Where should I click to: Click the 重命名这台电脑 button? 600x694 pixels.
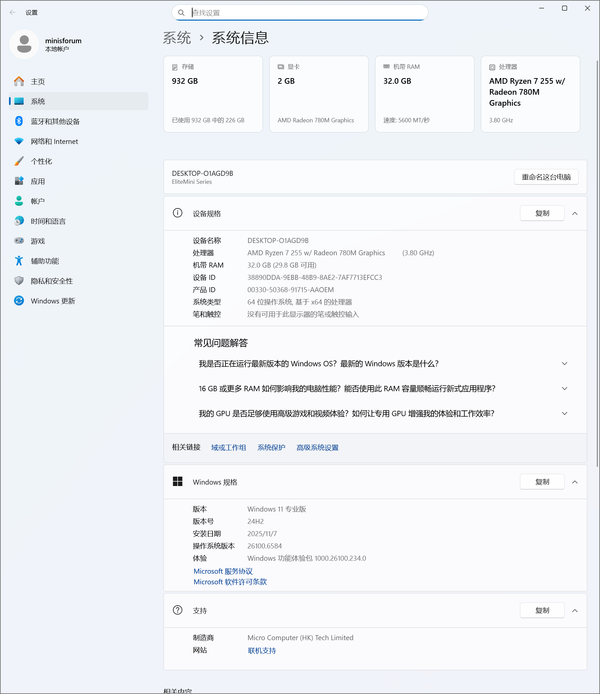[x=546, y=177]
